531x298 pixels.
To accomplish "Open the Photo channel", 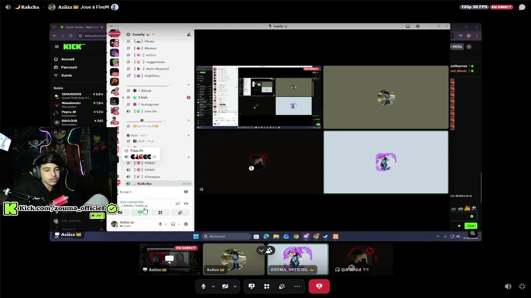I will [158, 41].
